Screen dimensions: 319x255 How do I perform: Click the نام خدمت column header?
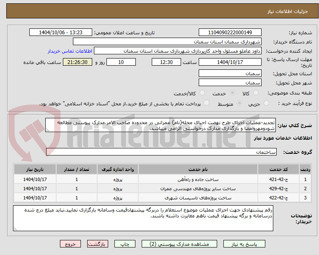198,169
